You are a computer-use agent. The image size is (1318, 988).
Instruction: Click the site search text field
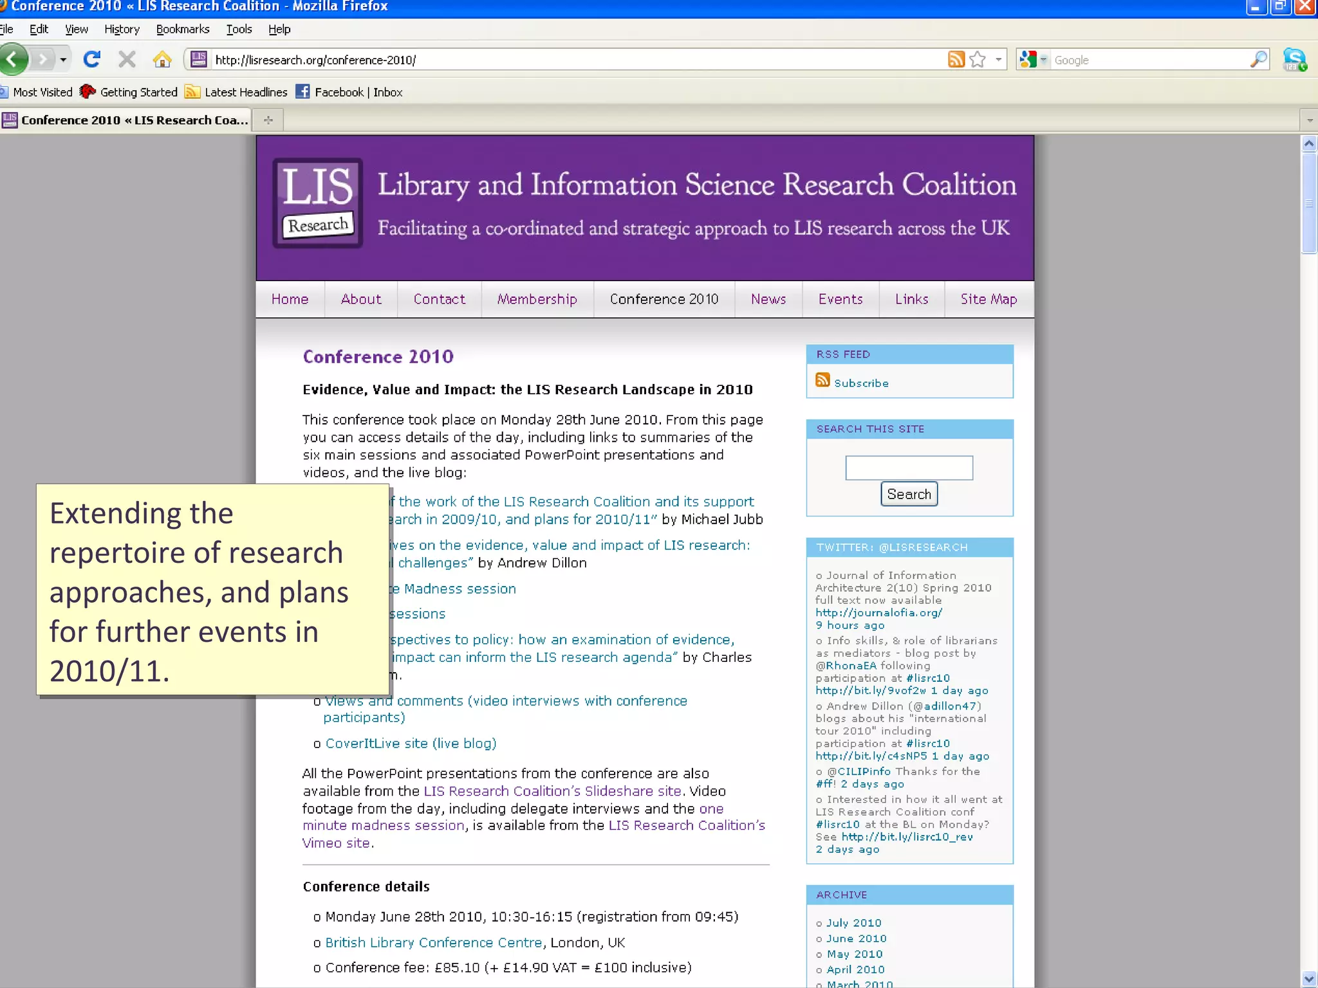pos(909,468)
